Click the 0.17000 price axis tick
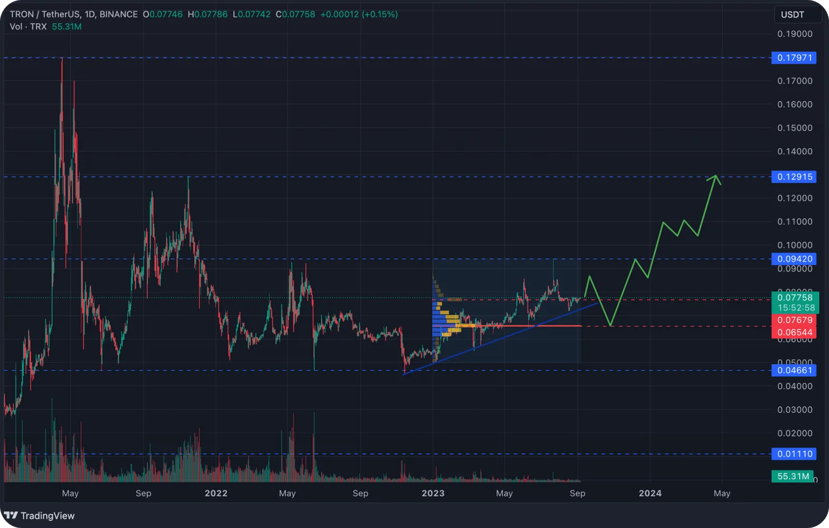 [x=795, y=81]
